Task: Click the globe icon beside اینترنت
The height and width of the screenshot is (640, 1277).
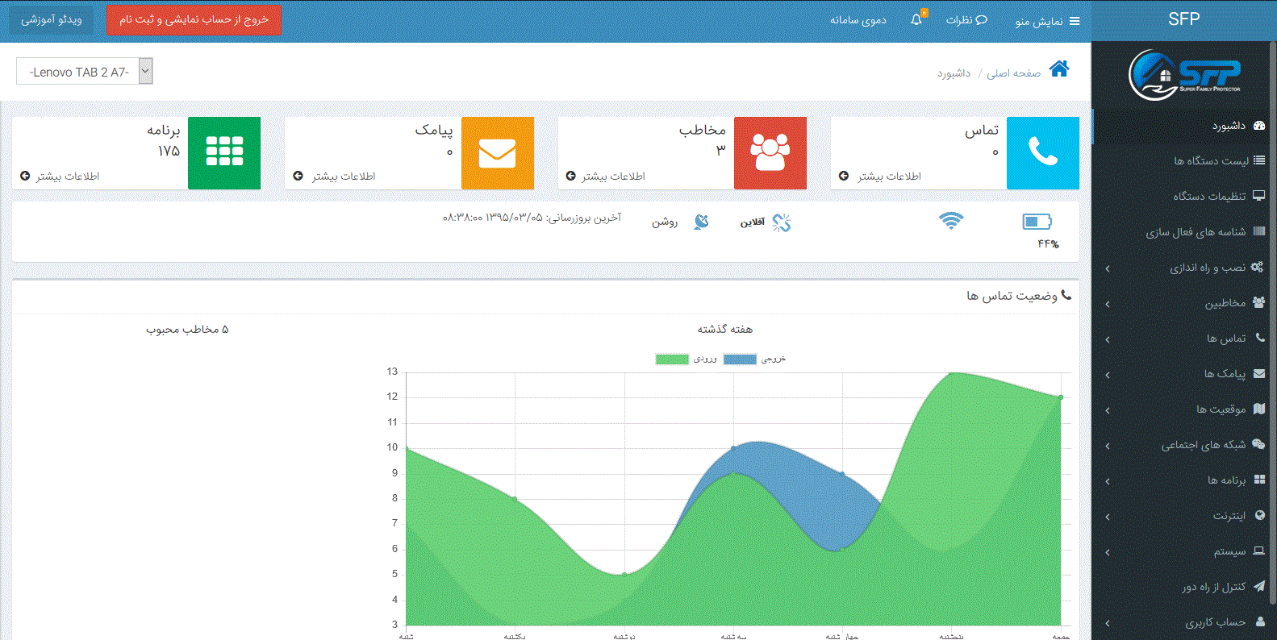Action: coord(1260,515)
